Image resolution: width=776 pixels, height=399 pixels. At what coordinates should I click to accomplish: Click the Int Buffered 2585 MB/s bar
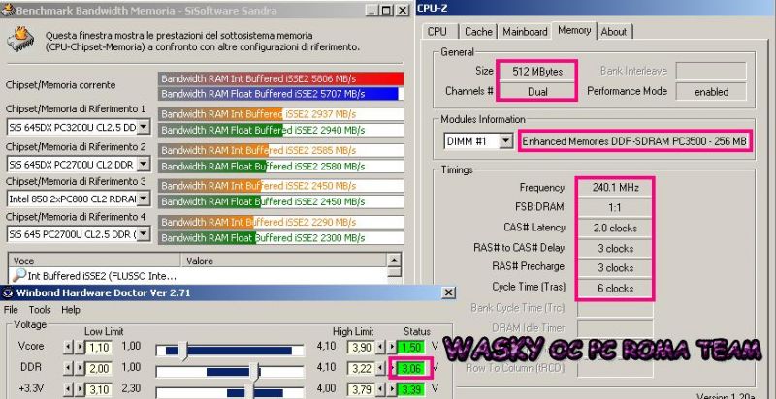point(281,150)
